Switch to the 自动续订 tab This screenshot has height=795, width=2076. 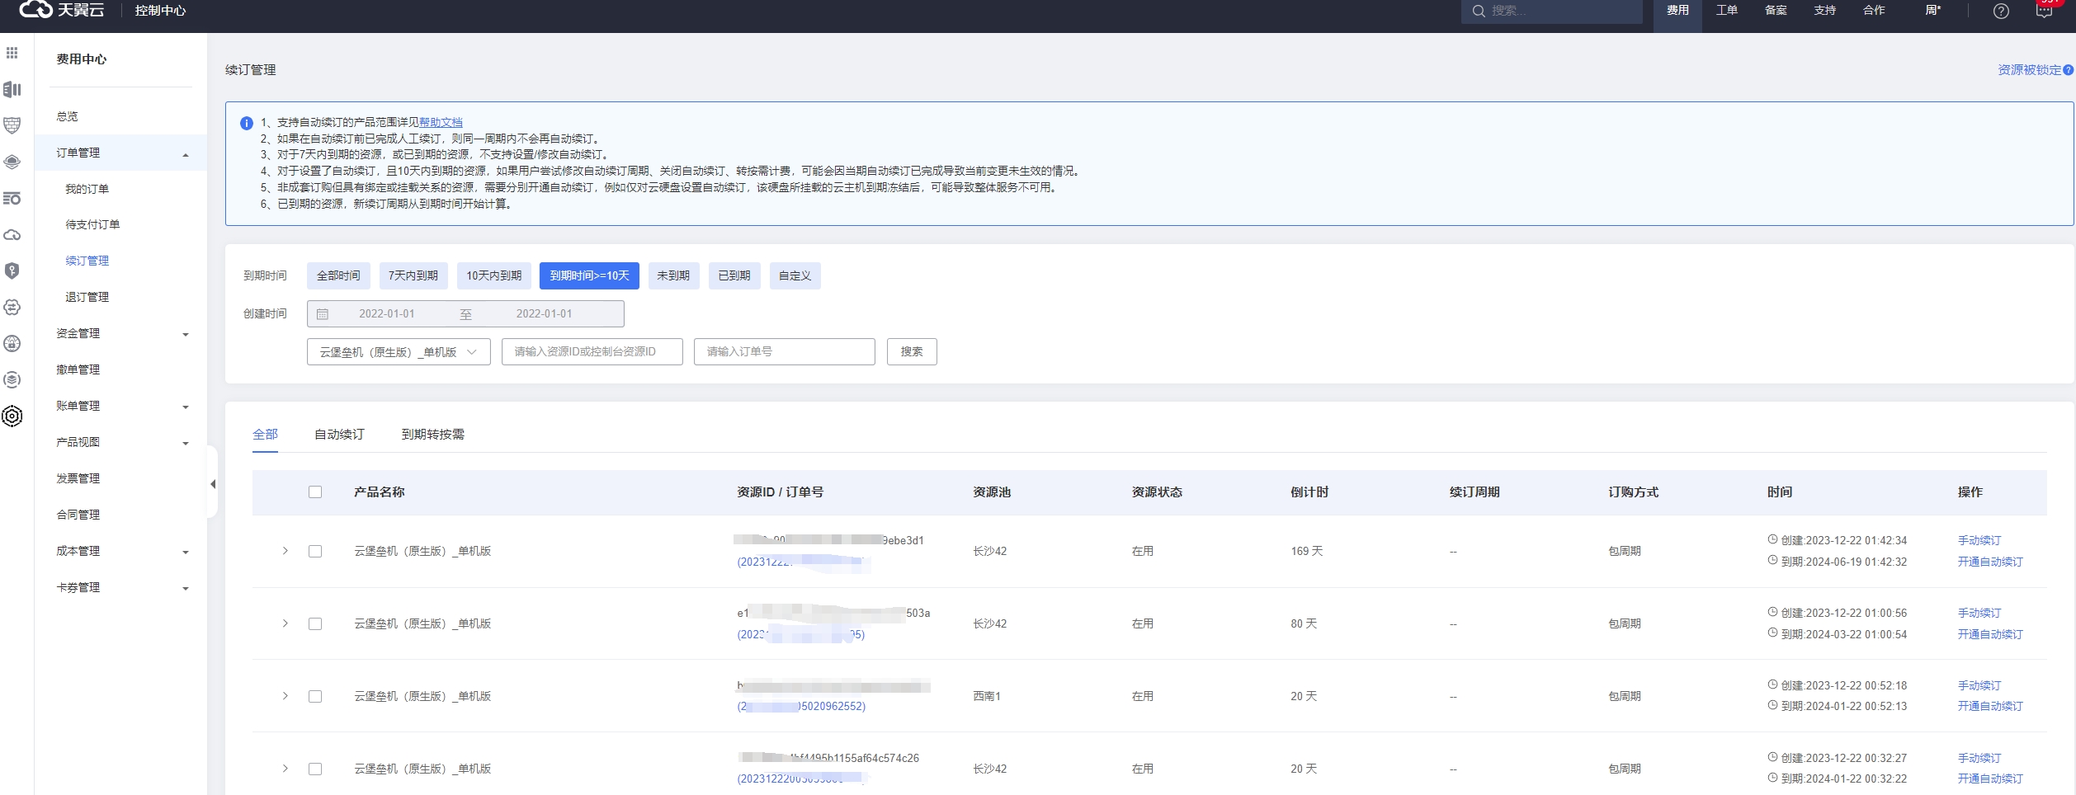click(339, 435)
